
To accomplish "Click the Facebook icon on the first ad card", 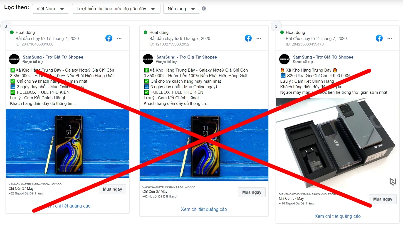I will tap(109, 38).
